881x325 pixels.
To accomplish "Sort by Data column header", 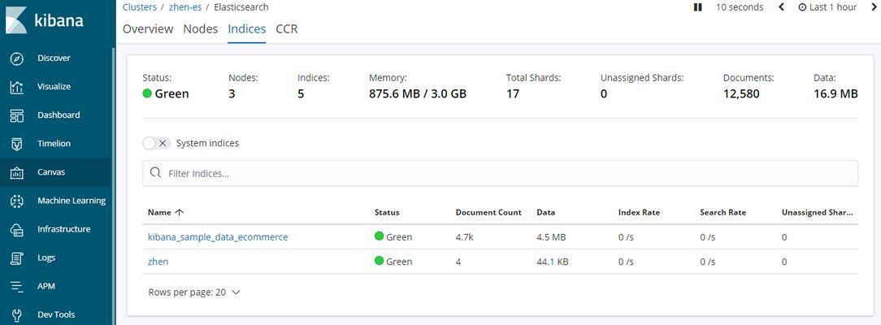I will tap(546, 213).
